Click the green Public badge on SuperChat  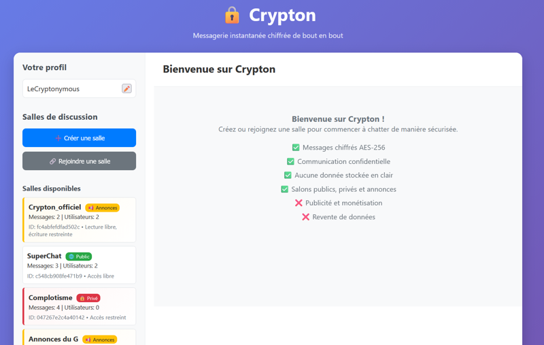tap(79, 257)
